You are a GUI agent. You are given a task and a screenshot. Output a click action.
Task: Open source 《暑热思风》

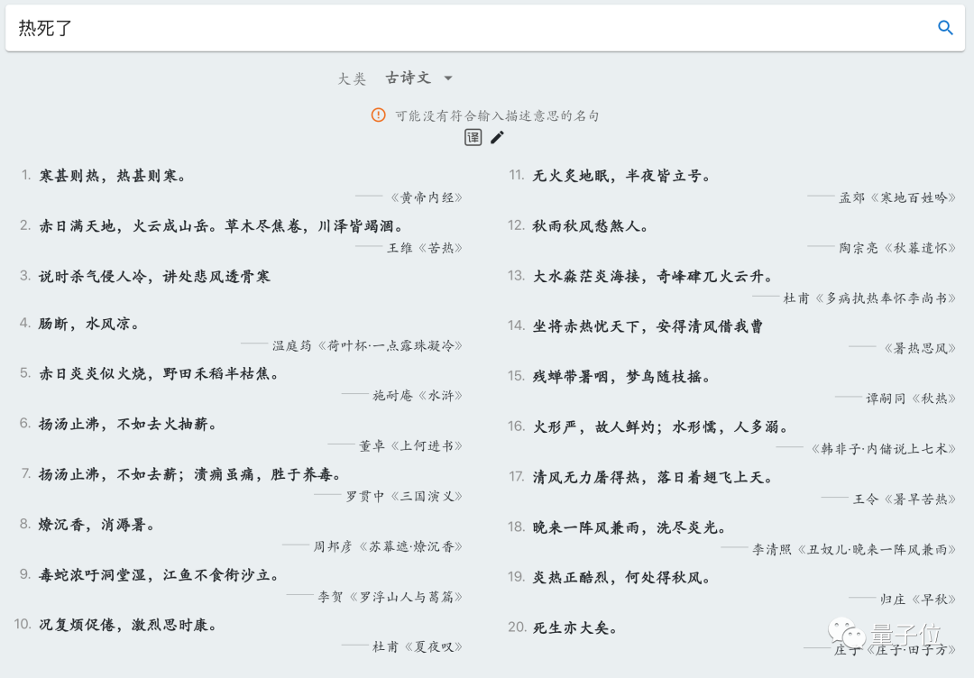tap(919, 349)
